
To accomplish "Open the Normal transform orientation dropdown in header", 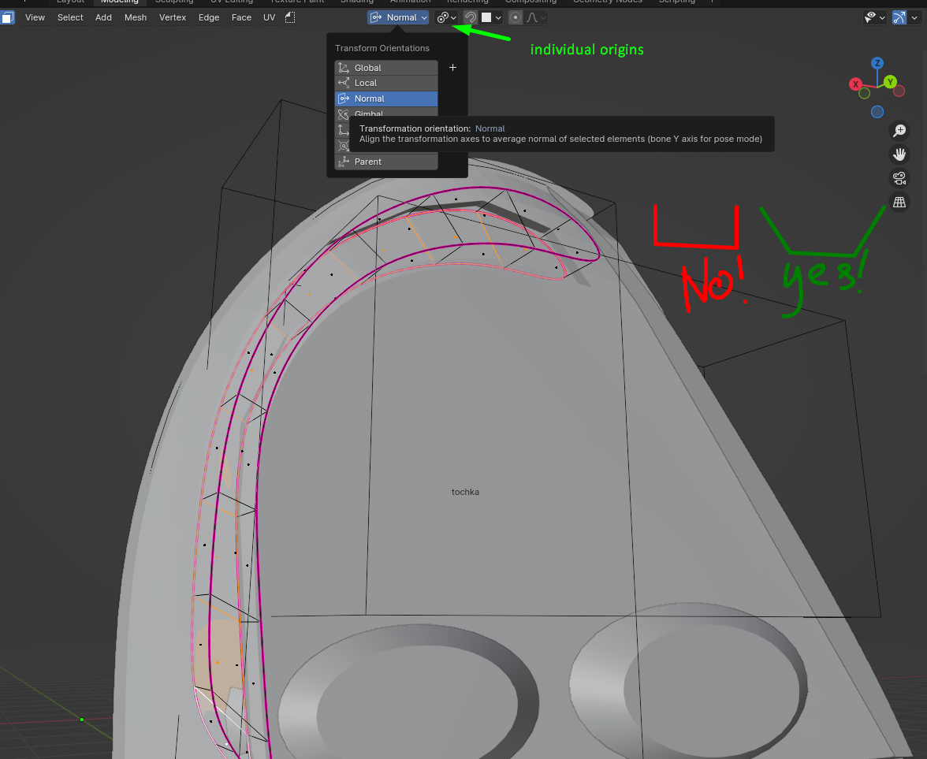I will click(x=398, y=17).
